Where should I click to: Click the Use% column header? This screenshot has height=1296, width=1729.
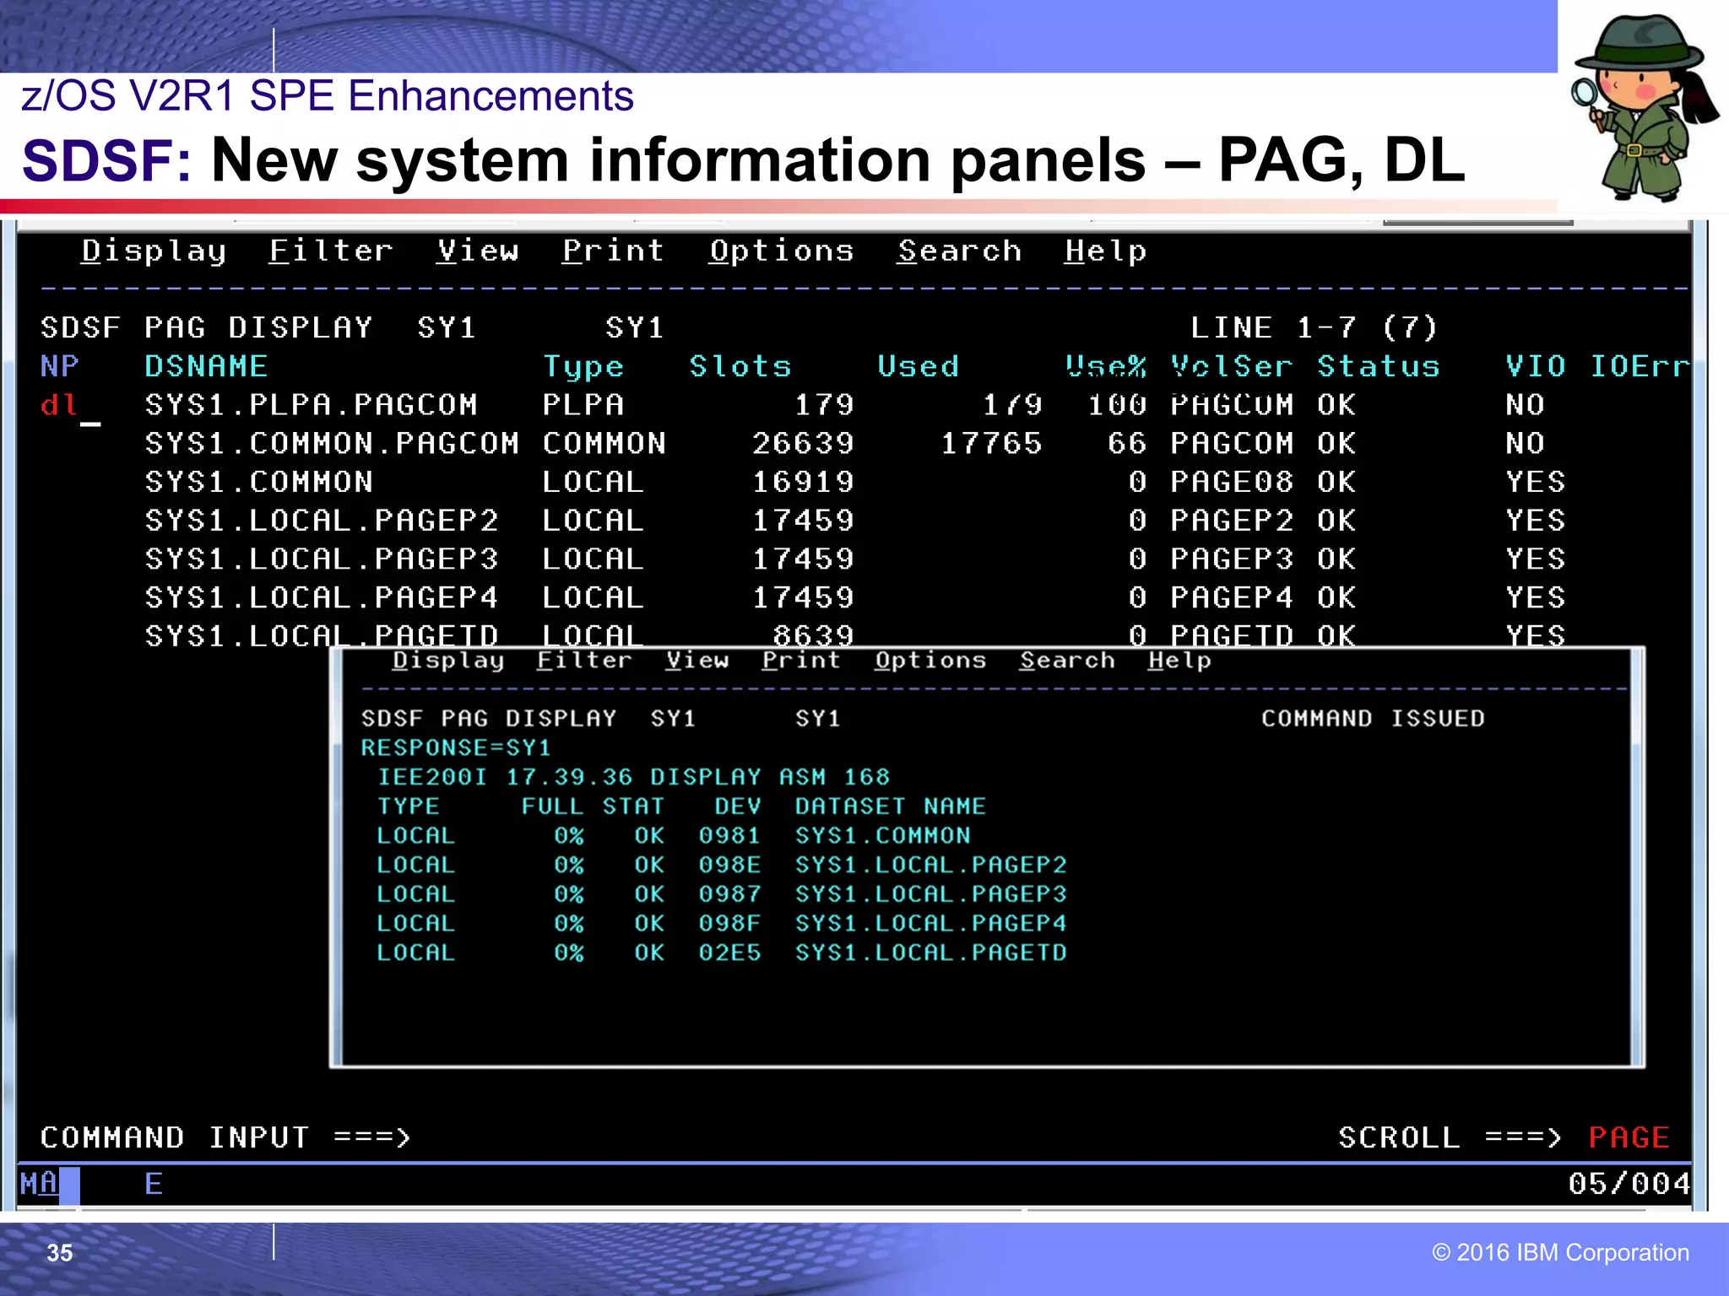[x=1106, y=366]
